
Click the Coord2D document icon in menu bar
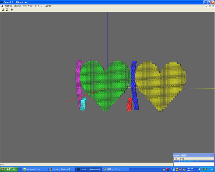[2, 6]
